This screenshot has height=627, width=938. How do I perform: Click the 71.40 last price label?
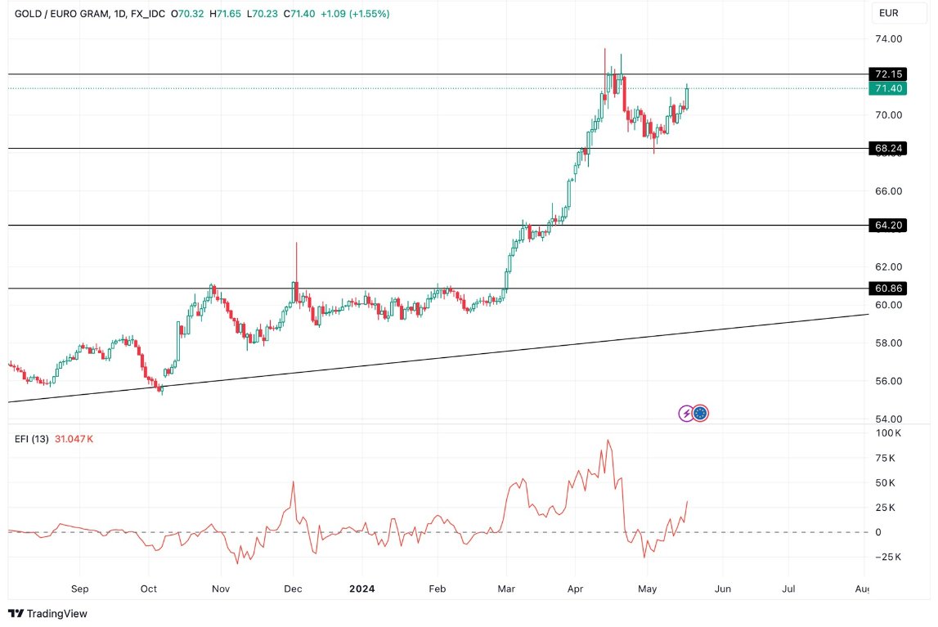tap(888, 89)
